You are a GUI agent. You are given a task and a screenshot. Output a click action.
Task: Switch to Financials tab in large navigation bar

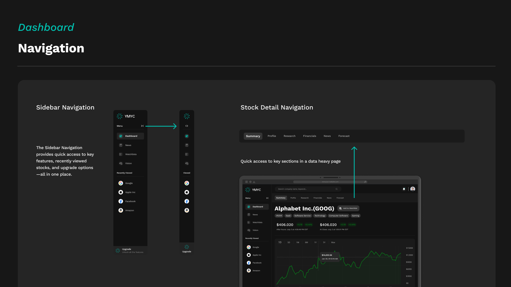point(310,136)
